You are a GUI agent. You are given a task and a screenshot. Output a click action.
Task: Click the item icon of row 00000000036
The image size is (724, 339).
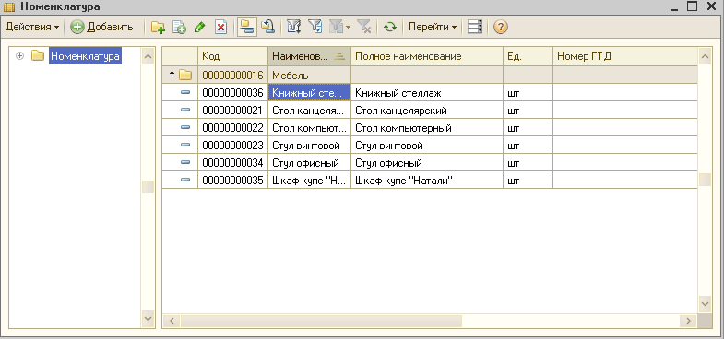click(185, 92)
